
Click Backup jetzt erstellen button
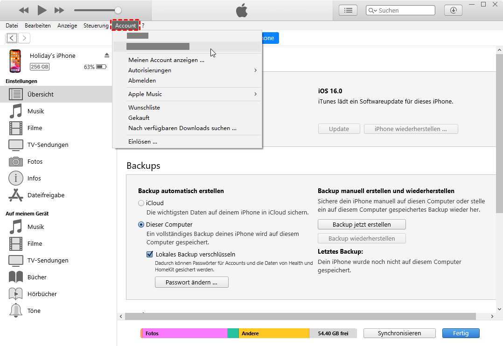362,224
